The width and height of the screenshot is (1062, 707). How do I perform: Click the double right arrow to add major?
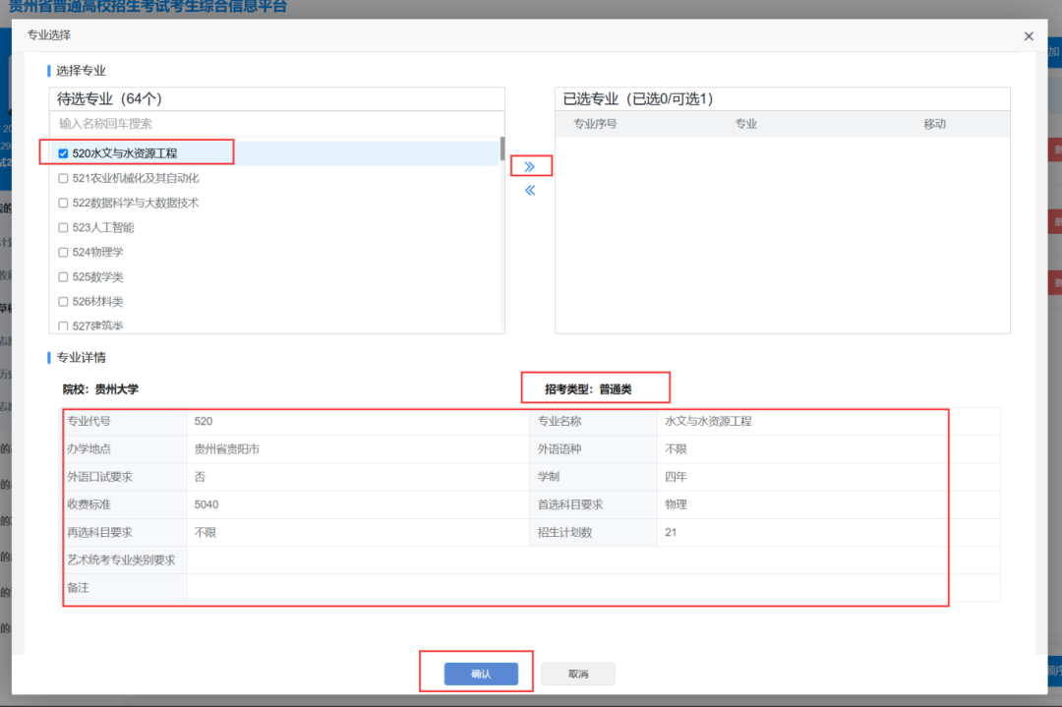pyautogui.click(x=530, y=167)
